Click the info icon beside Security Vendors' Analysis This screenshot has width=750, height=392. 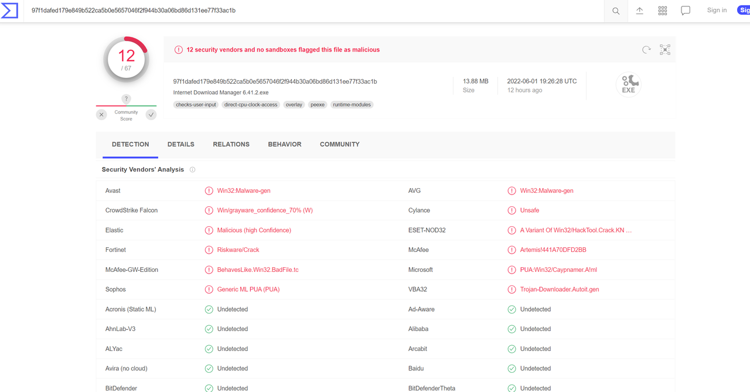click(x=192, y=170)
